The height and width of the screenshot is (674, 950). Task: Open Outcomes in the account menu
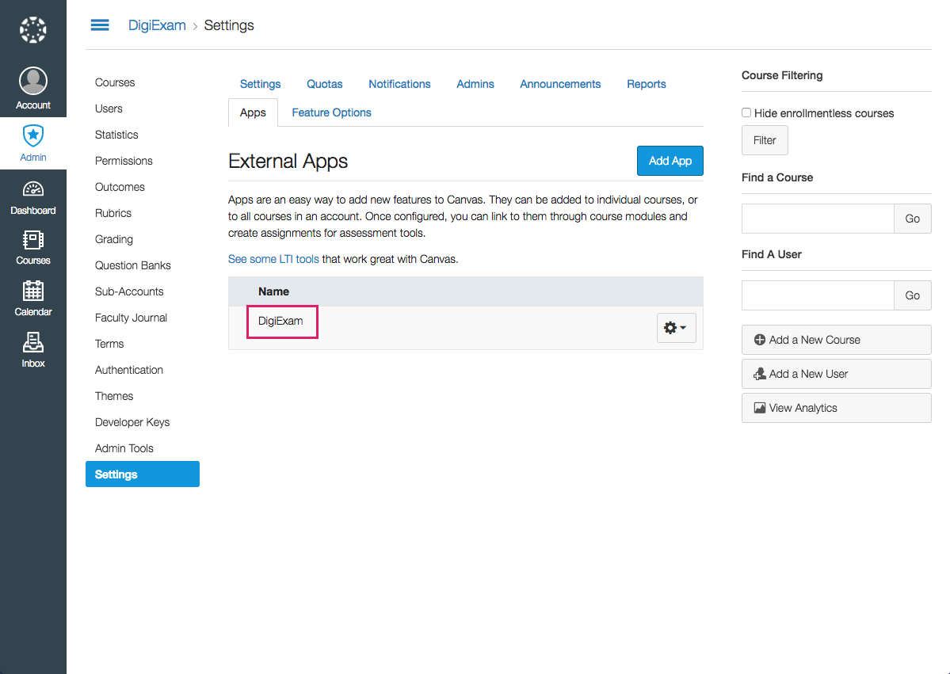tap(120, 186)
